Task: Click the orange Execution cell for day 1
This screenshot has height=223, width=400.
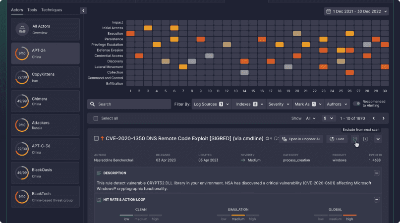Action: click(131, 33)
